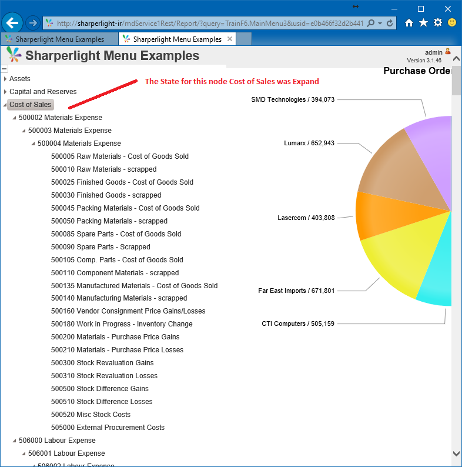
Task: Select 500210 Materials - Purchase Price Losses
Action: coord(117,350)
